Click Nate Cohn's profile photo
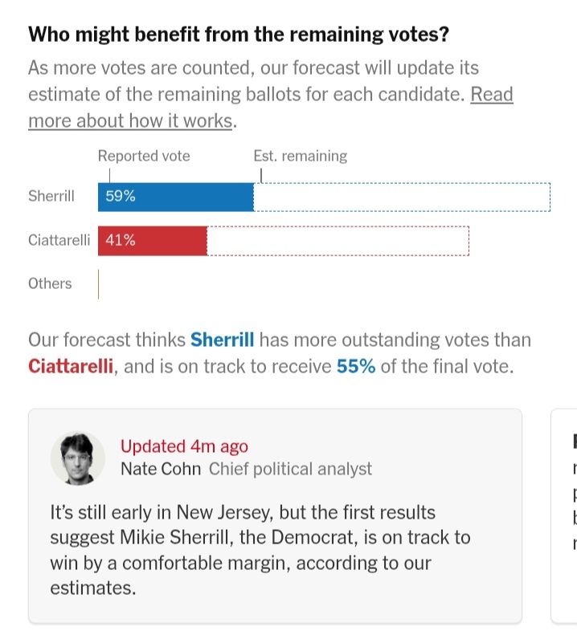The width and height of the screenshot is (577, 635). click(78, 458)
